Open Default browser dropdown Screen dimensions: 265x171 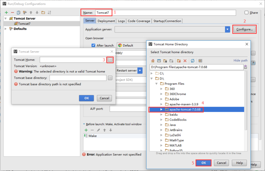tap(131, 46)
